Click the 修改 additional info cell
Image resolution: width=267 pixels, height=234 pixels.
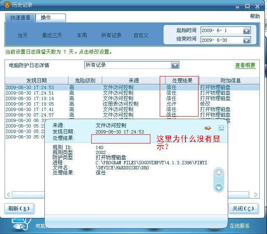tap(205, 104)
